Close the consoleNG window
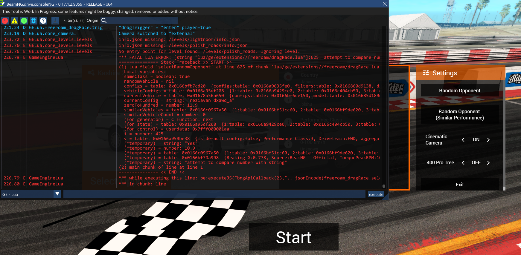Image resolution: width=521 pixels, height=255 pixels. (385, 4)
